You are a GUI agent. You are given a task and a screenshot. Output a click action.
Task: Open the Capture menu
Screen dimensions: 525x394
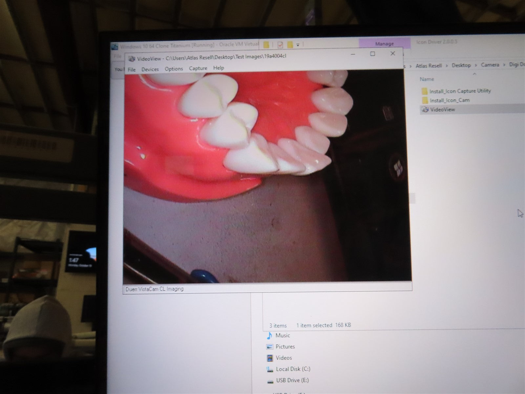(x=198, y=68)
